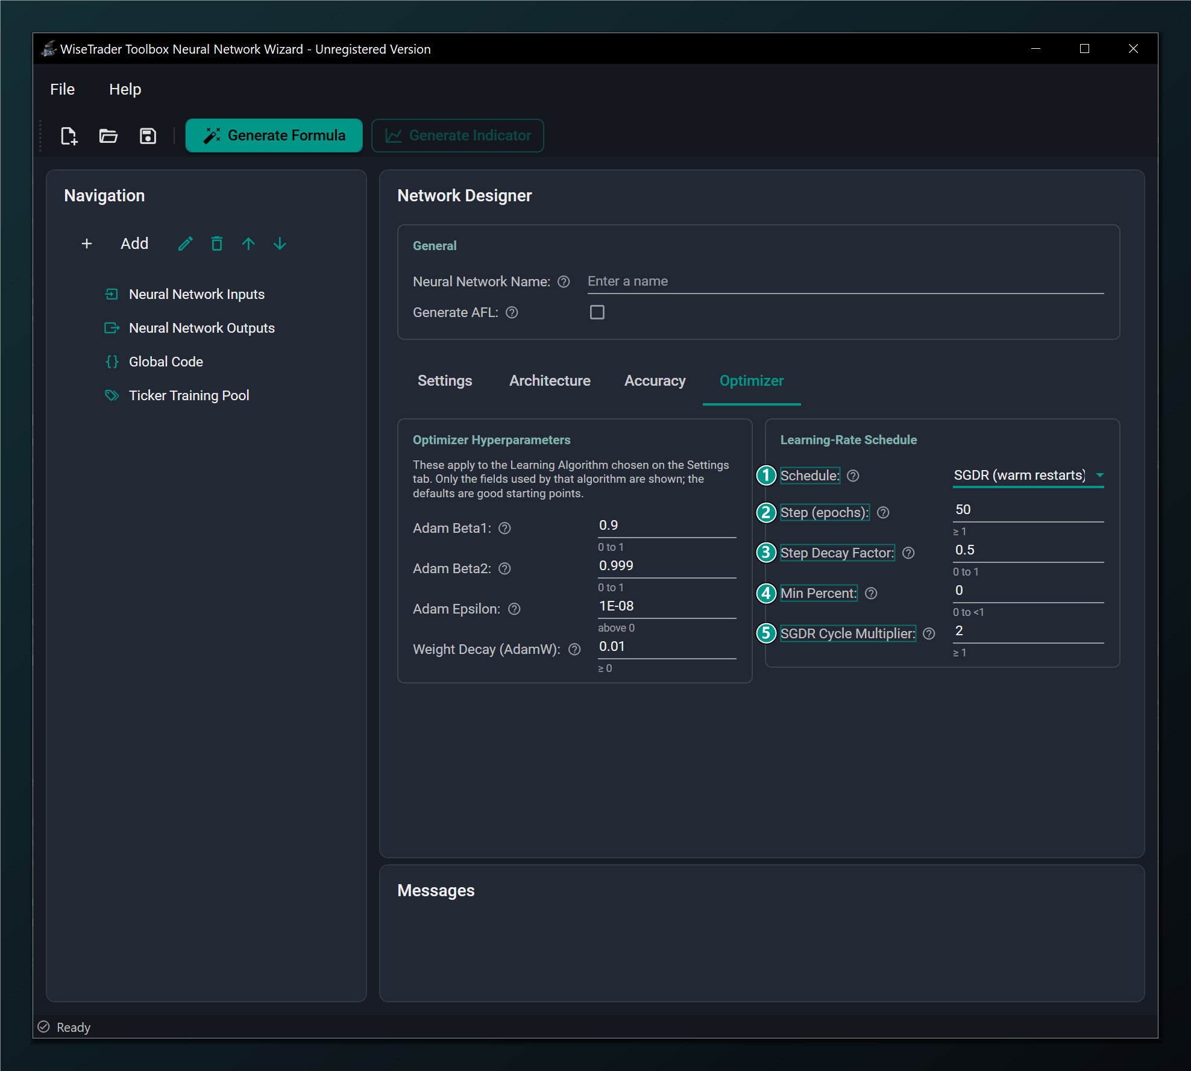Open the Help menu

125,89
